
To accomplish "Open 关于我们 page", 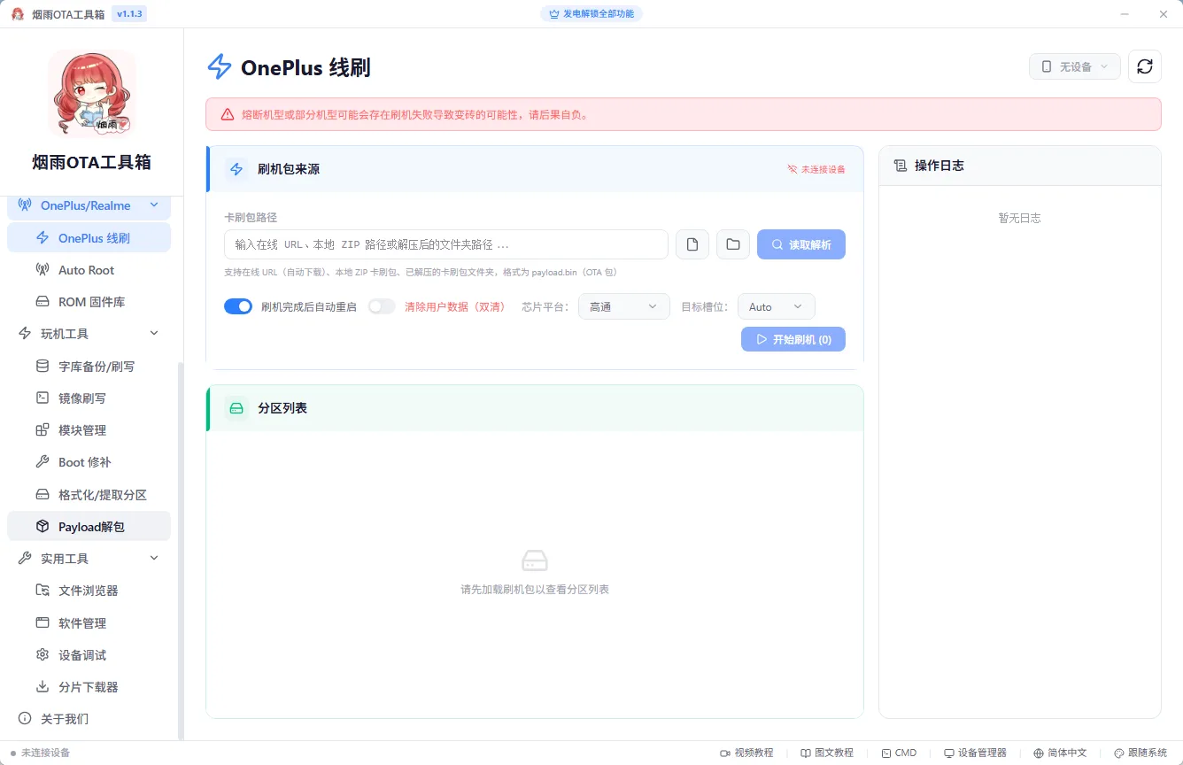I will pyautogui.click(x=89, y=719).
